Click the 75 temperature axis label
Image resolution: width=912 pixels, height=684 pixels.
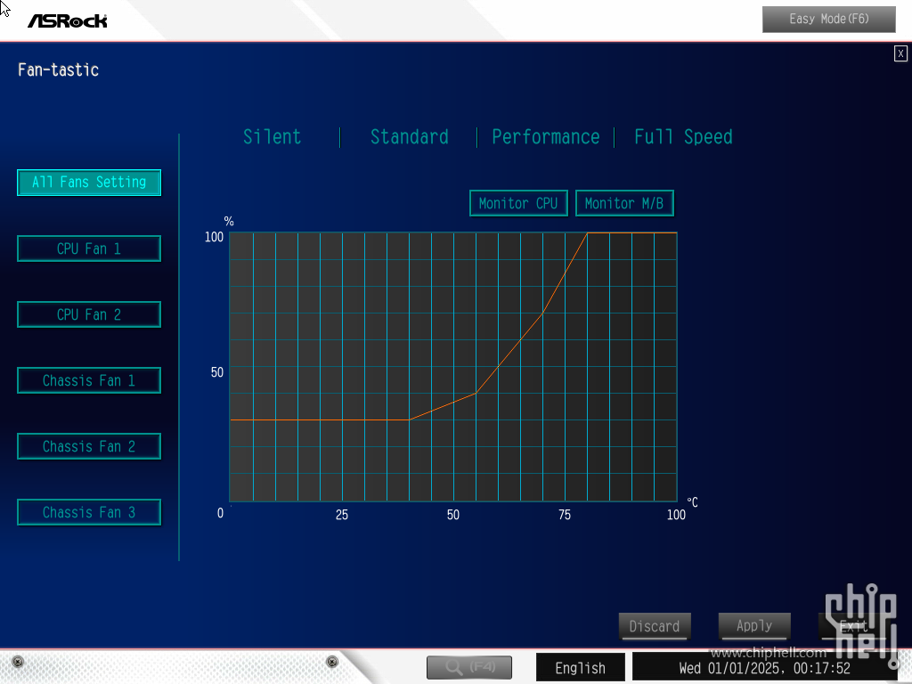coord(564,515)
